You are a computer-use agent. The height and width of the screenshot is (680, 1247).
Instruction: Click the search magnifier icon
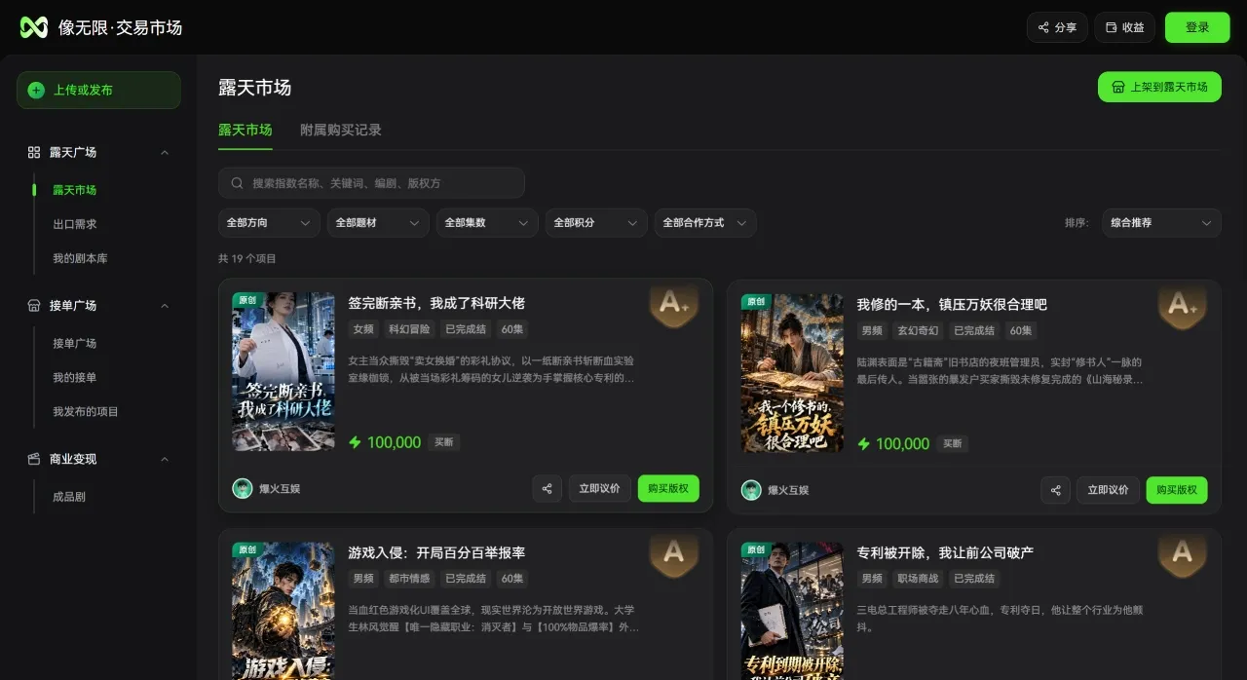[x=237, y=183]
